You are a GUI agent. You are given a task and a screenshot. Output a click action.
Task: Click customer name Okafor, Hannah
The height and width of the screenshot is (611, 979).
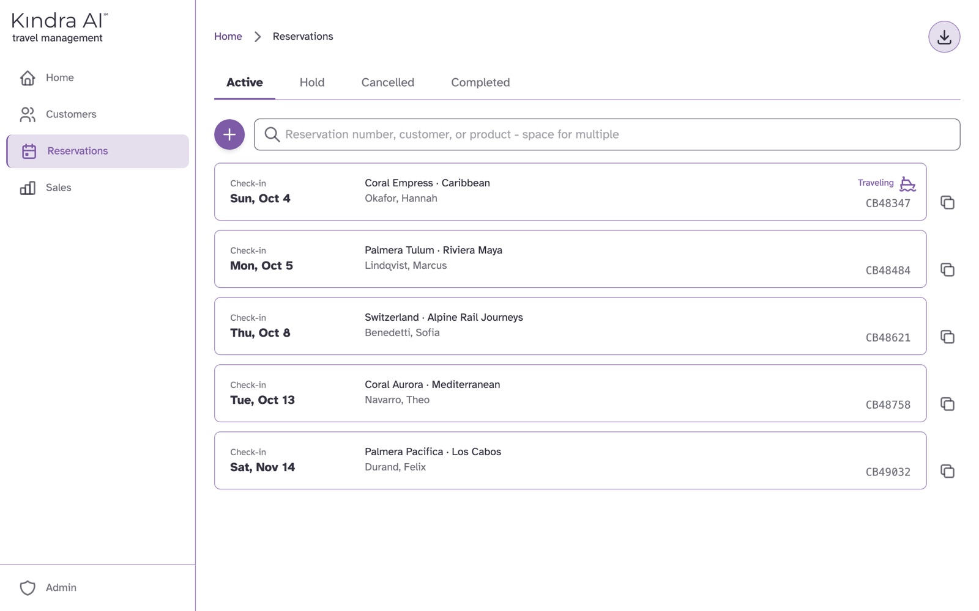click(x=401, y=199)
